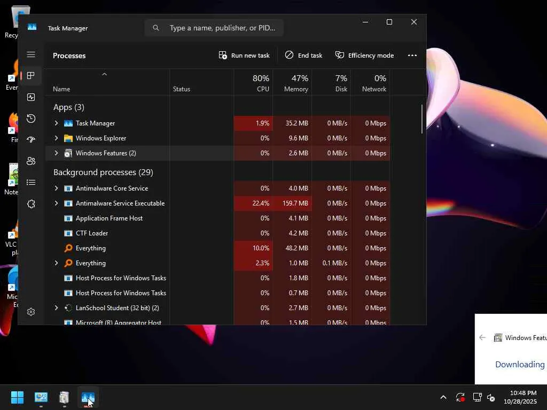Click the sync status tray icon
The image size is (547, 410).
460,397
